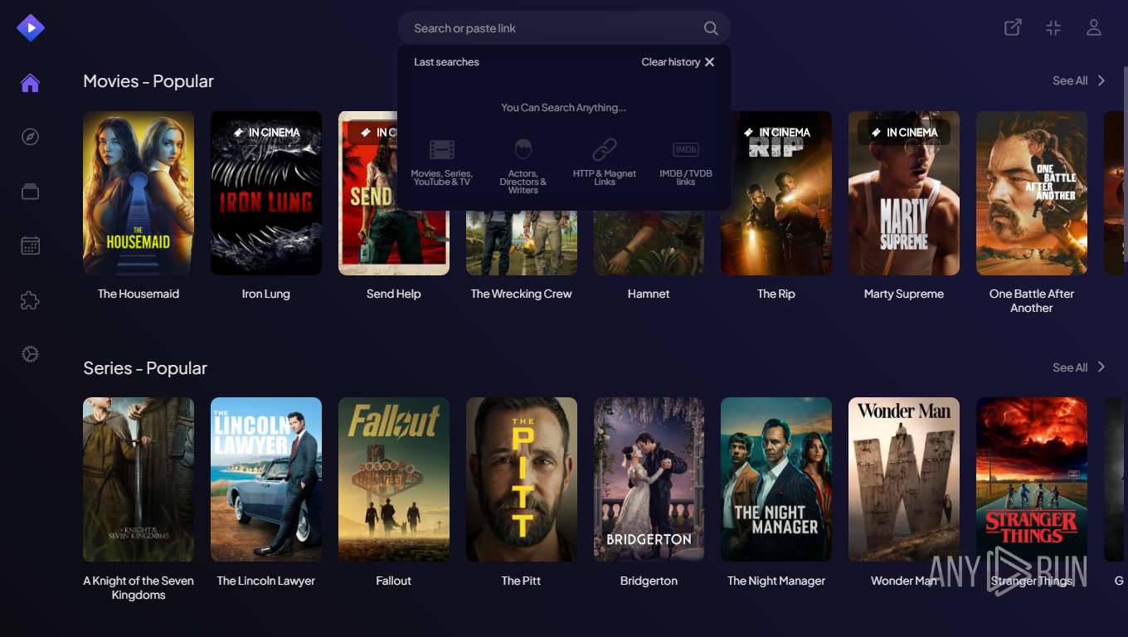
Task: Click the search magnifier icon
Action: [x=711, y=28]
